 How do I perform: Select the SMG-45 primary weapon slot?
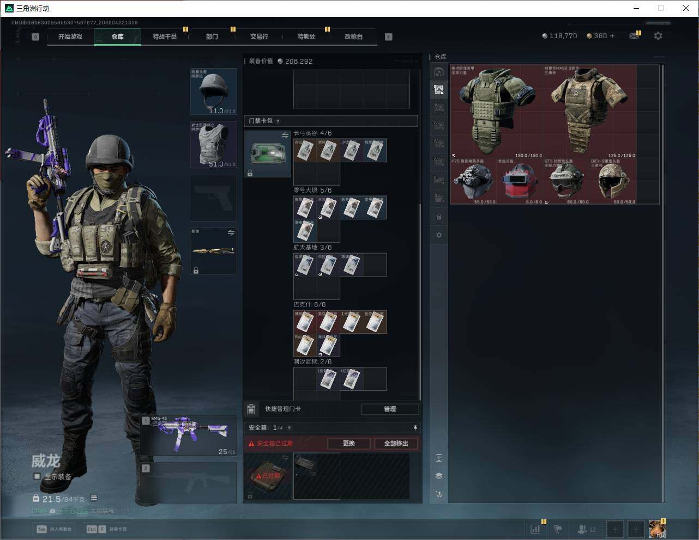coord(189,435)
